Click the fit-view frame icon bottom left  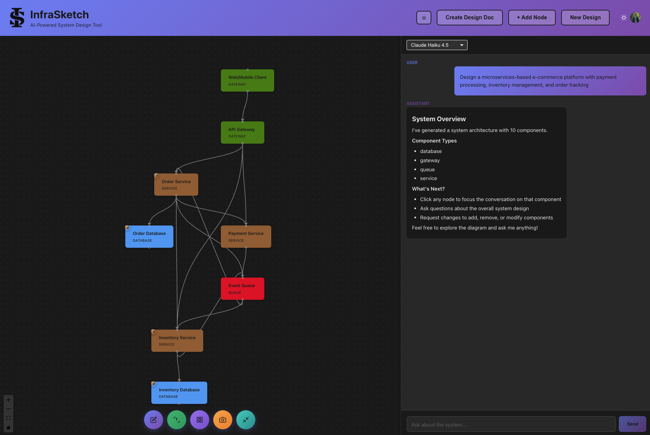[8, 418]
